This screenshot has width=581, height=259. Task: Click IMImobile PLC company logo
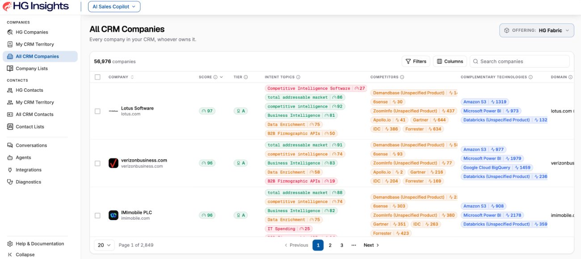click(x=114, y=215)
